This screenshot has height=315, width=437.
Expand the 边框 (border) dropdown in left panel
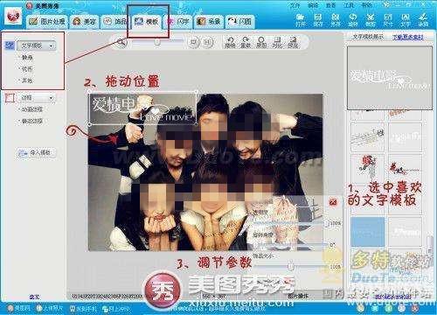tap(37, 98)
